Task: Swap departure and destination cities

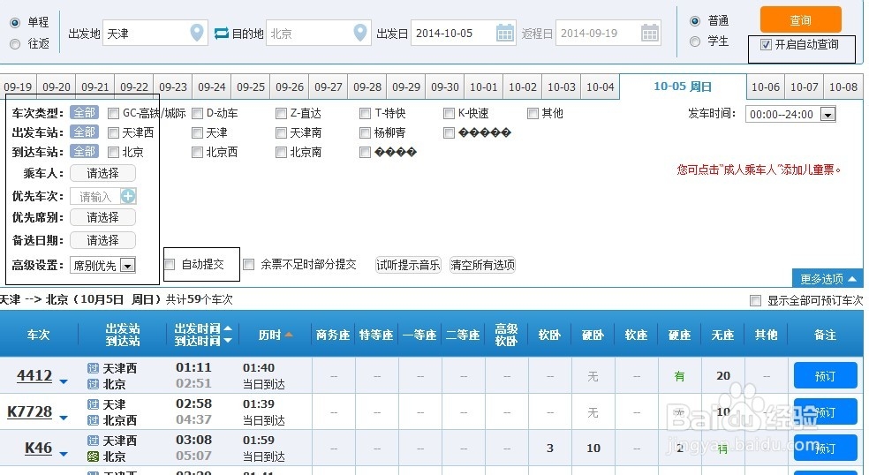Action: pyautogui.click(x=221, y=34)
